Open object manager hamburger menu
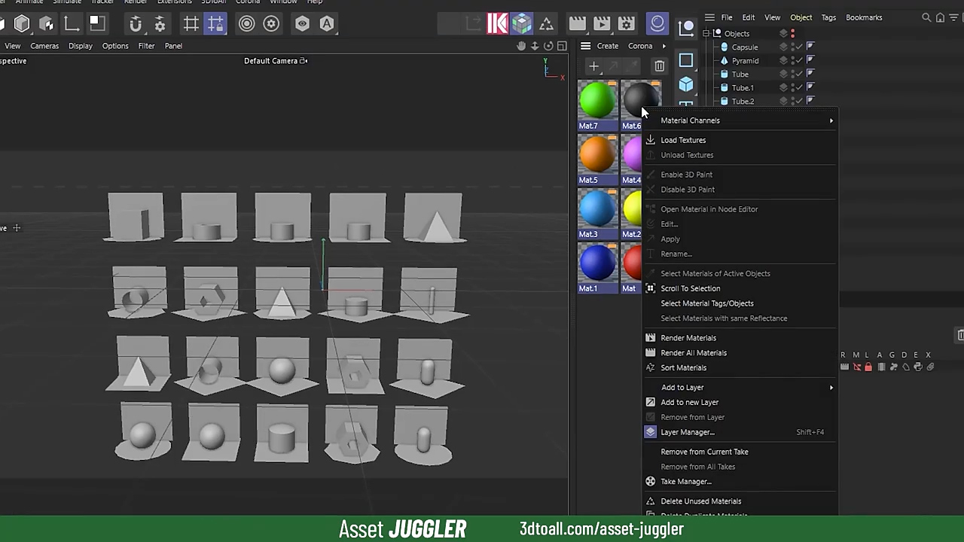964x542 pixels. (709, 17)
